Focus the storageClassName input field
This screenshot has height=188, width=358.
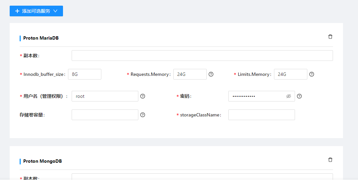262,115
